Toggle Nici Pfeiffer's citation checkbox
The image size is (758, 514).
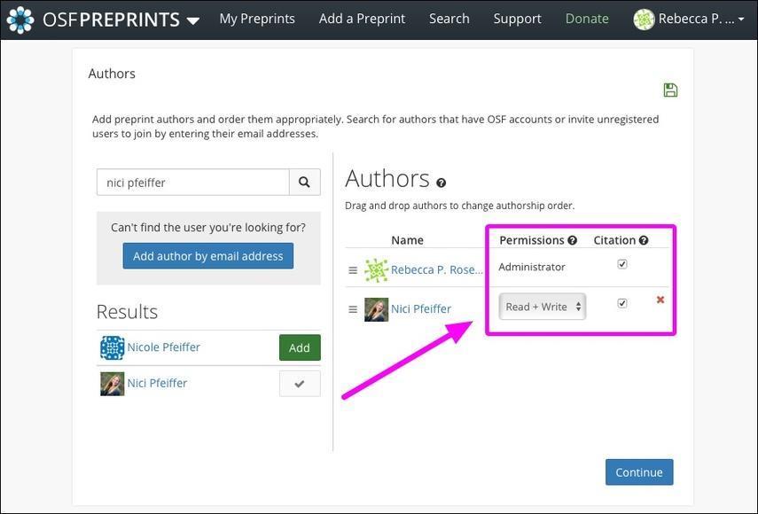[622, 303]
